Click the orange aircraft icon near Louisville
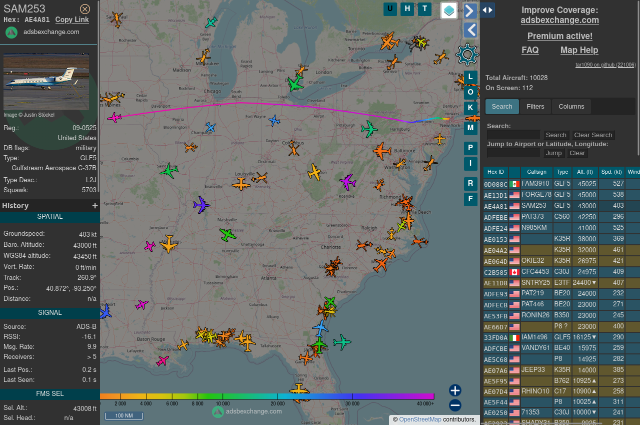640x425 pixels. [241, 184]
